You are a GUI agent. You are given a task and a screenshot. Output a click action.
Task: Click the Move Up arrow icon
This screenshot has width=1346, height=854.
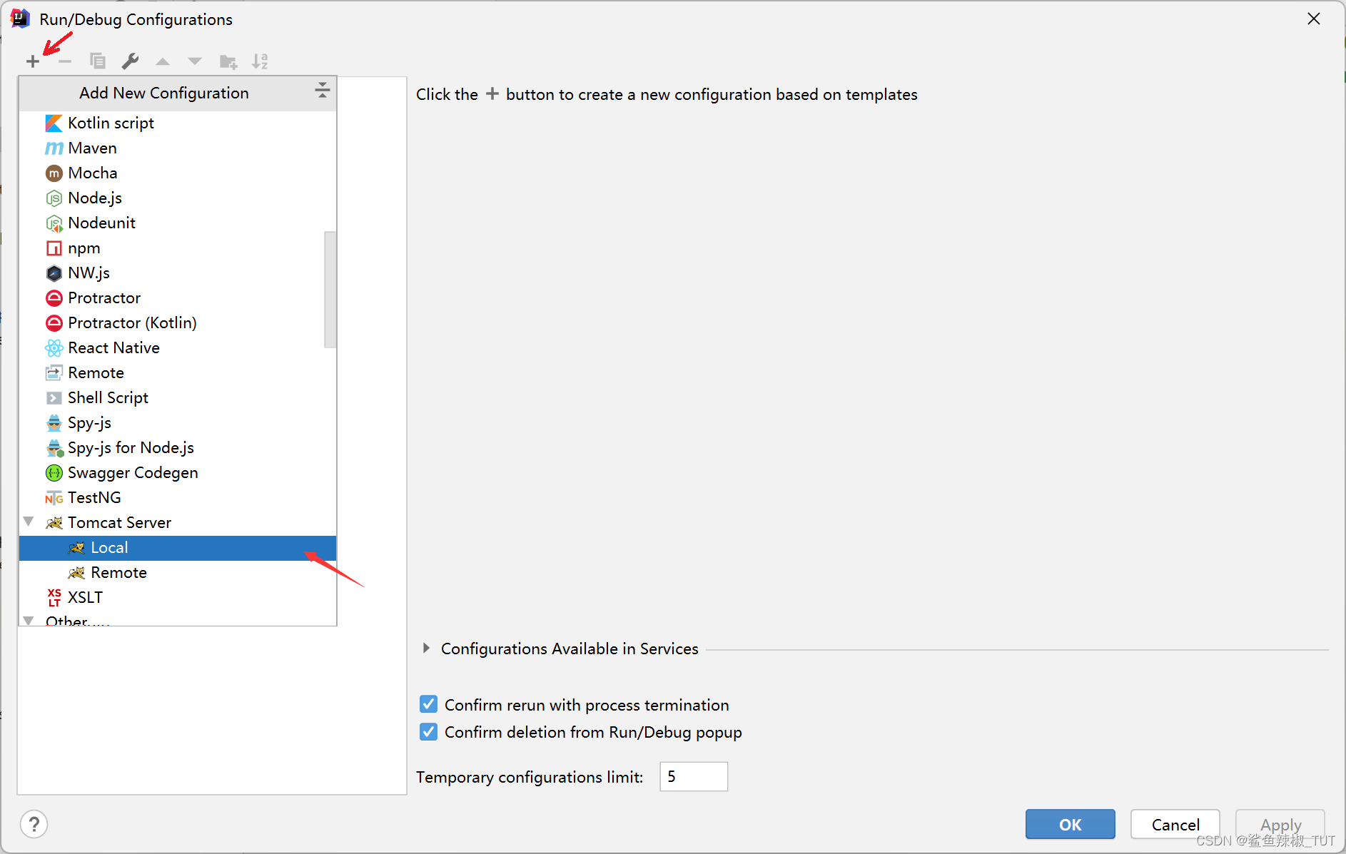(163, 61)
